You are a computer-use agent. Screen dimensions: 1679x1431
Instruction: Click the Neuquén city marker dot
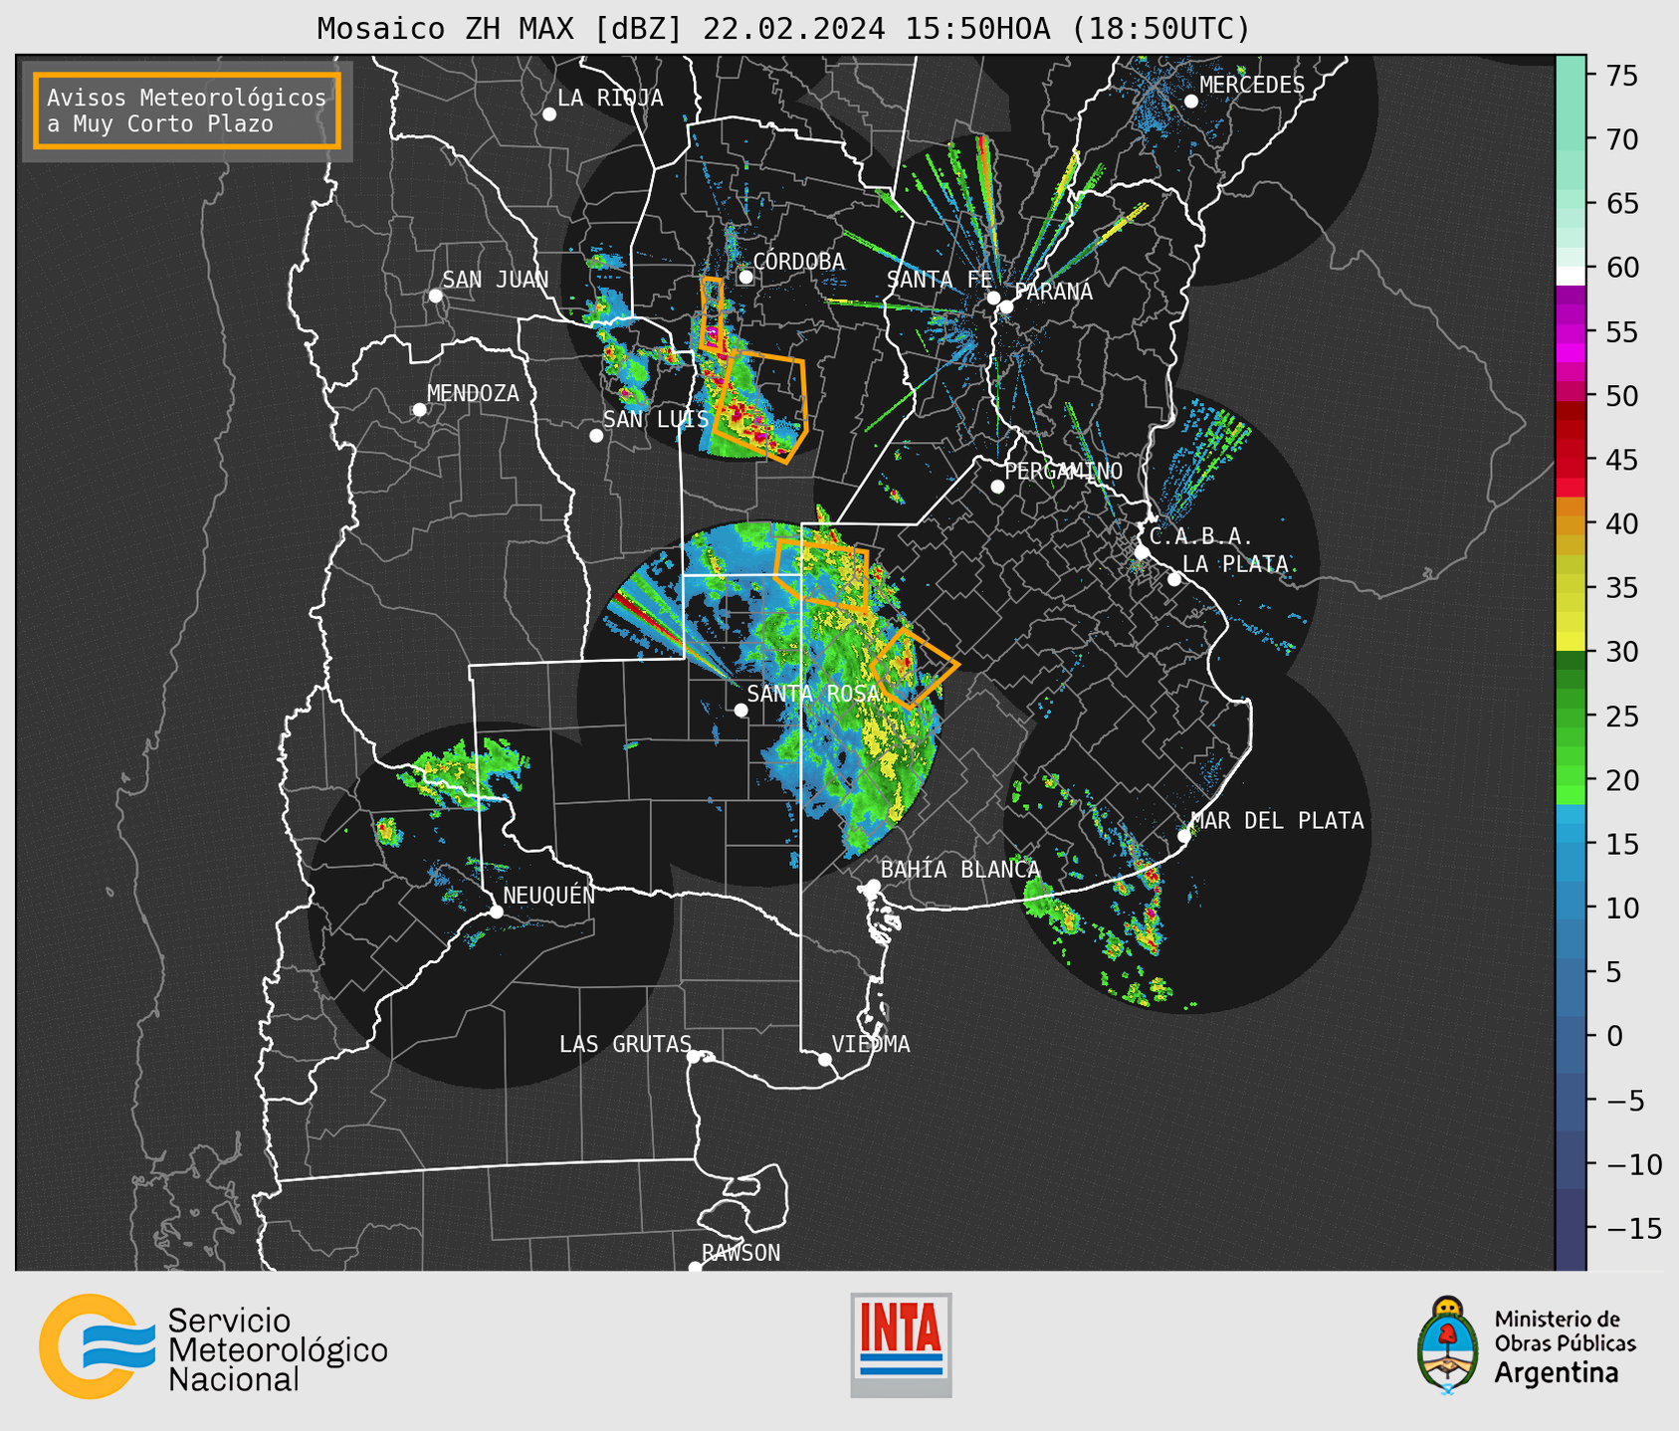[496, 912]
